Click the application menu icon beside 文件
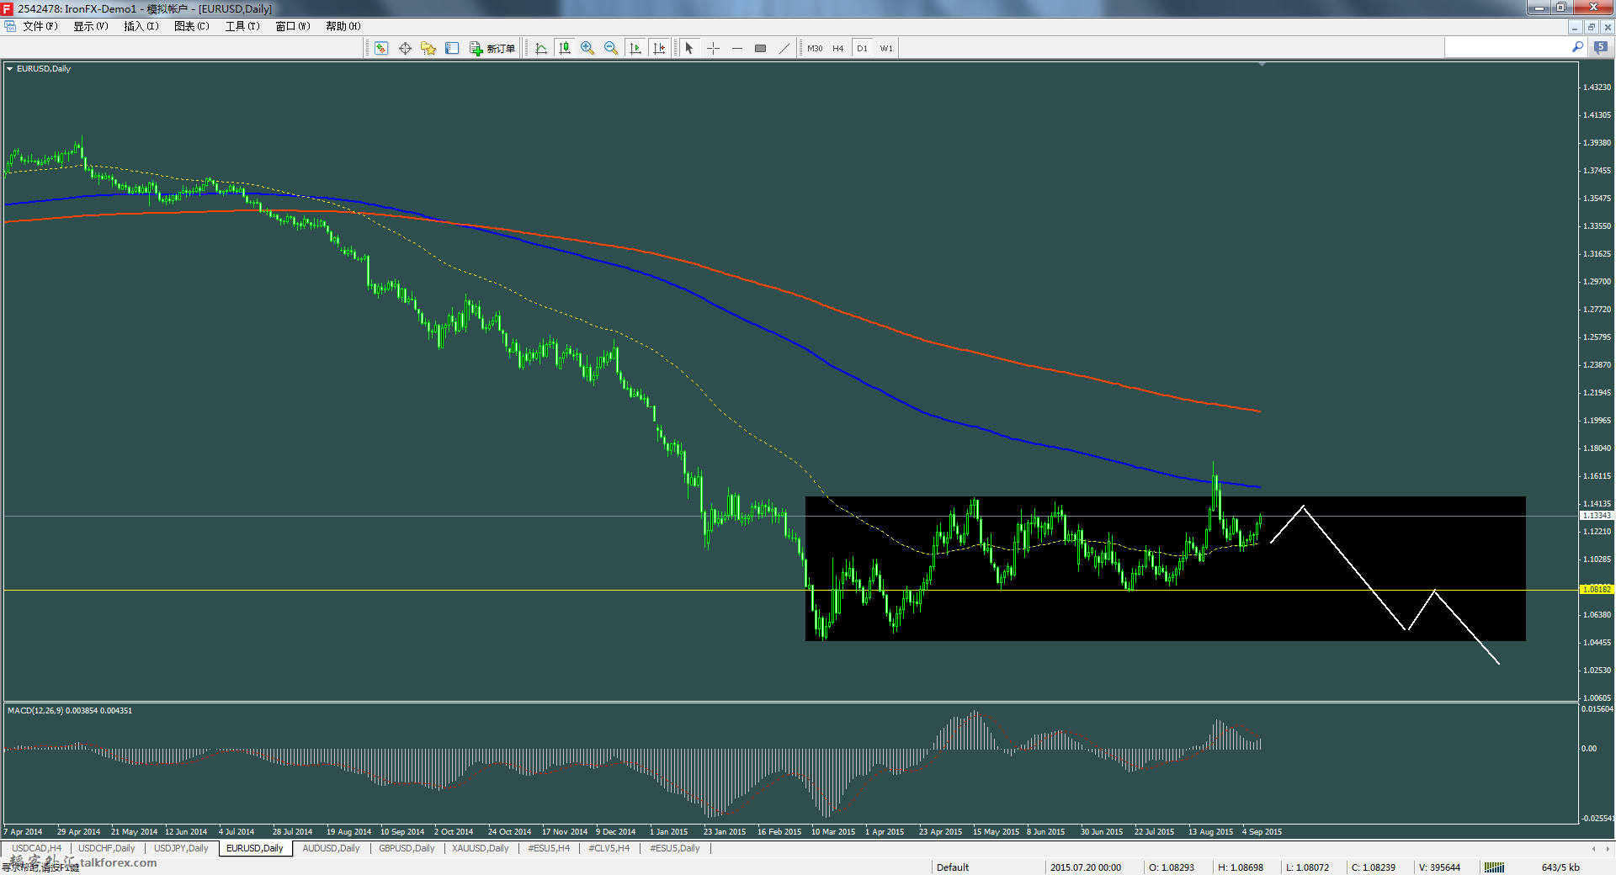This screenshot has height=875, width=1616. tap(10, 26)
